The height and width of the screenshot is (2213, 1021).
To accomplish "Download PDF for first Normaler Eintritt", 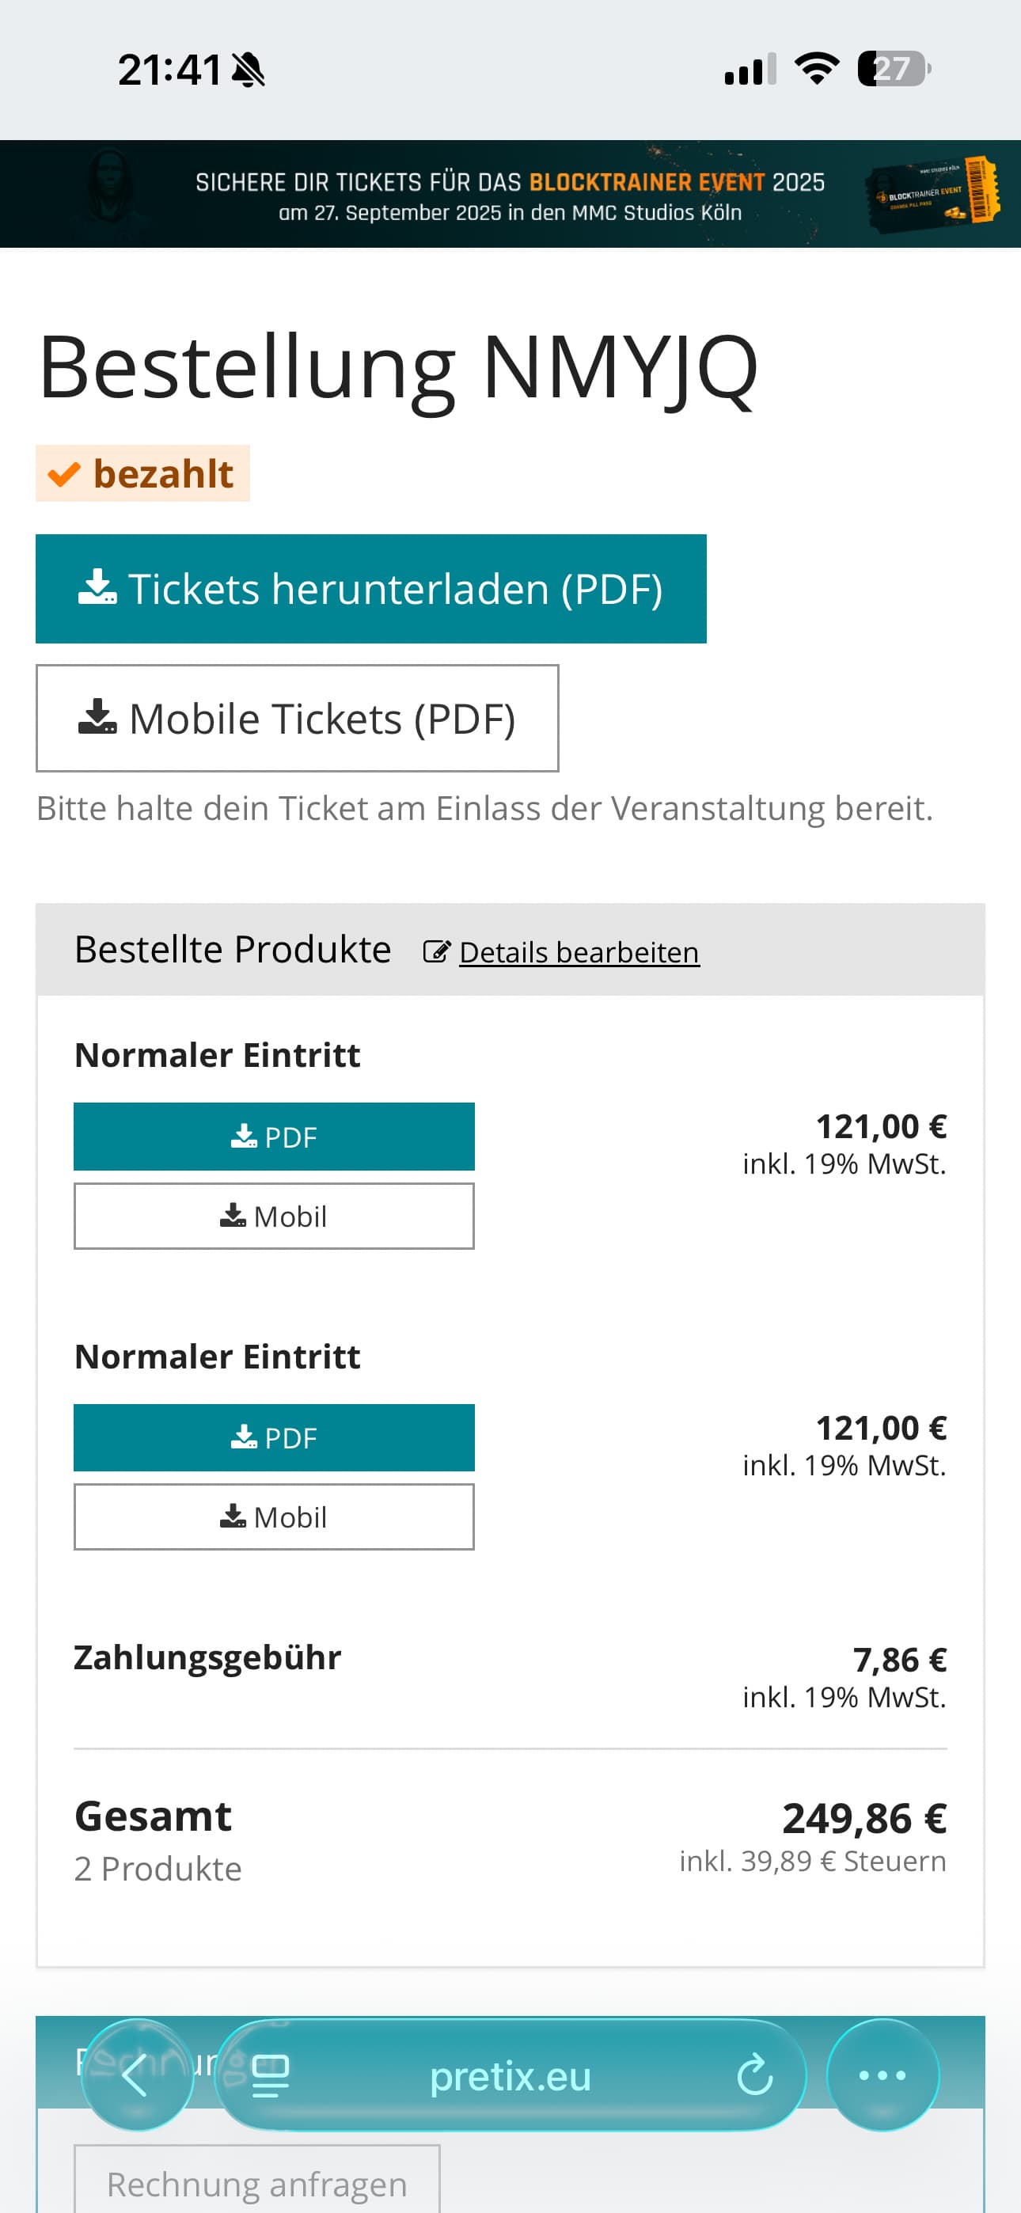I will 274,1136.
